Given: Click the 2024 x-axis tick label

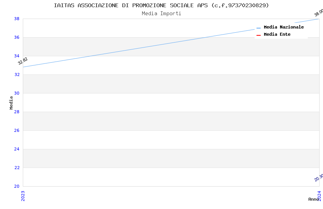Looking at the screenshot, I should point(319,196).
